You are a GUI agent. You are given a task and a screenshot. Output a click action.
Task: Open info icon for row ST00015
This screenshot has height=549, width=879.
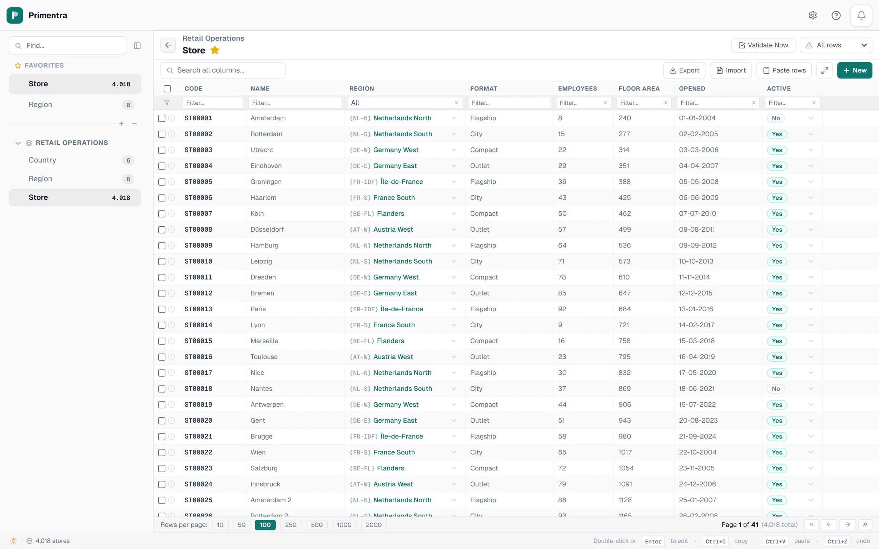(172, 341)
